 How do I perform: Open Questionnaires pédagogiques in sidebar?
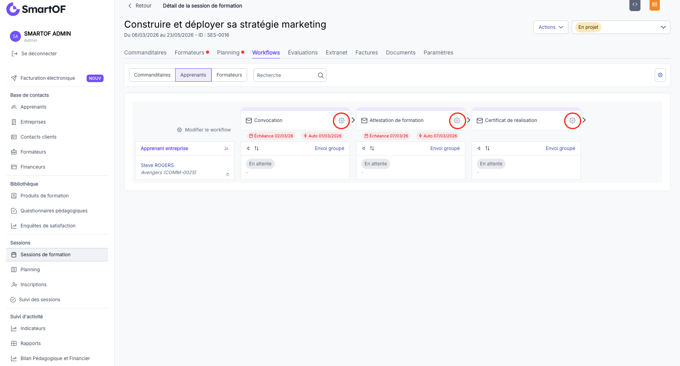(x=57, y=211)
